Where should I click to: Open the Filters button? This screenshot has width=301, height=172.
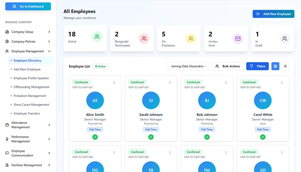257,66
